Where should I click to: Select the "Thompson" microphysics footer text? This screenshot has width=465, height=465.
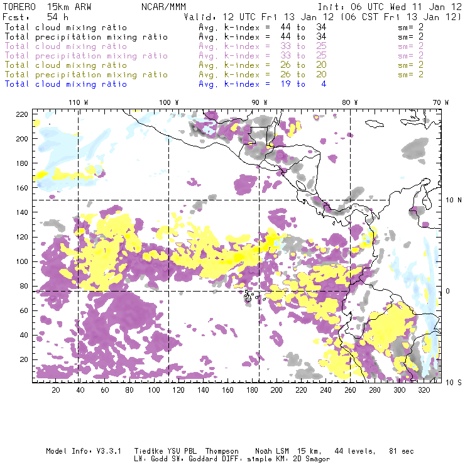tap(222, 451)
